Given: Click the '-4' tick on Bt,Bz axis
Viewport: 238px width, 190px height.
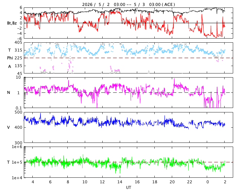Looking at the screenshot, I should (x=19, y=33).
